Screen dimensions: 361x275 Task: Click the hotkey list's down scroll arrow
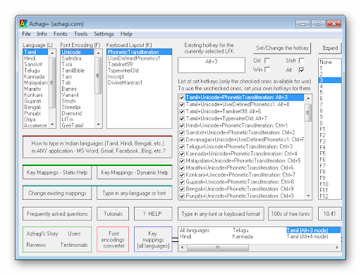[308, 196]
